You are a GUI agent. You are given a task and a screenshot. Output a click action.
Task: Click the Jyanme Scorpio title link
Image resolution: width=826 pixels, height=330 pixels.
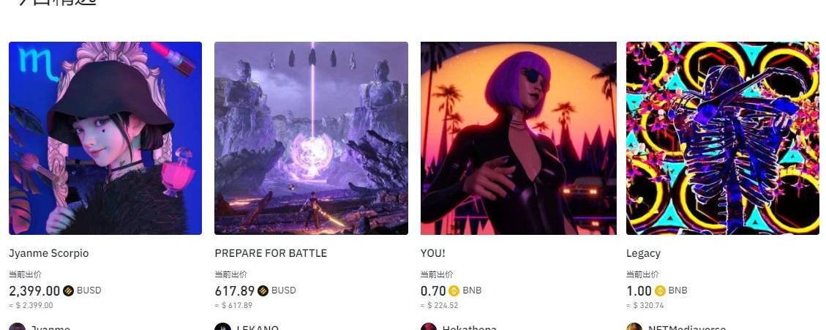coord(48,253)
